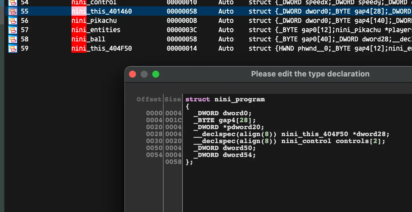Screen dimensions: 412x212
Task: Click size value 001C in the dialog
Action: [x=173, y=120]
